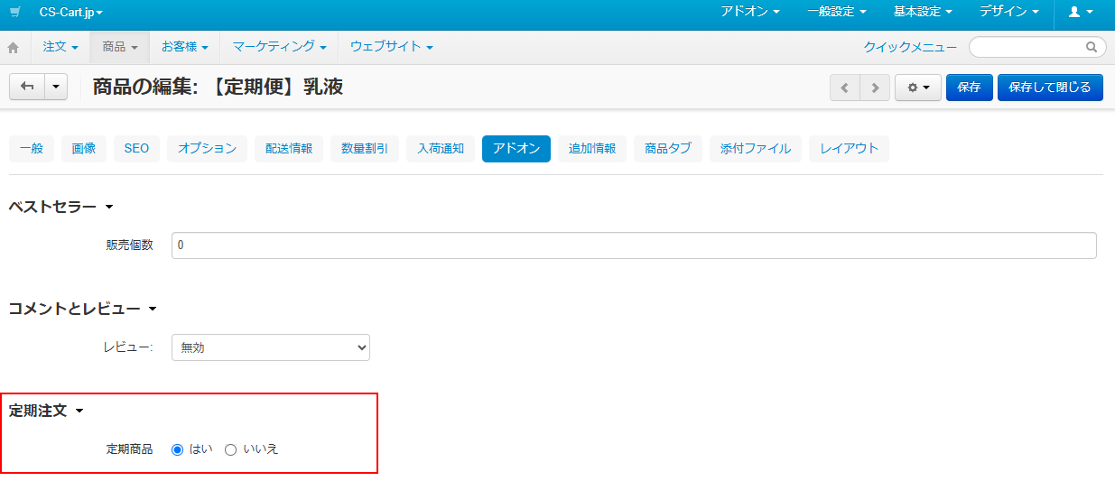1115x481 pixels.
Task: Go to the home icon
Action: [x=14, y=47]
